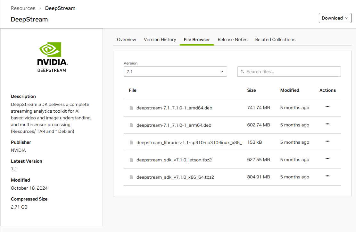
Task: Expand the Download button menu
Action: pyautogui.click(x=335, y=18)
